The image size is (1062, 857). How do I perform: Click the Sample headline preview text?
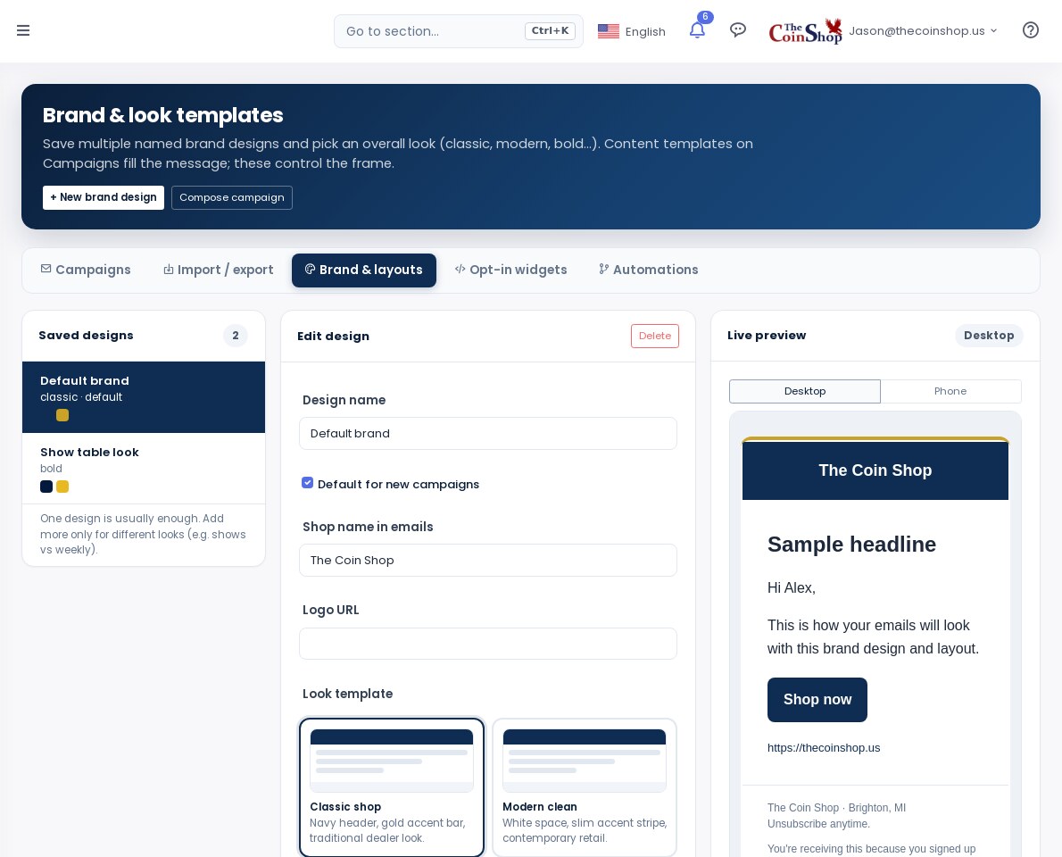[851, 544]
